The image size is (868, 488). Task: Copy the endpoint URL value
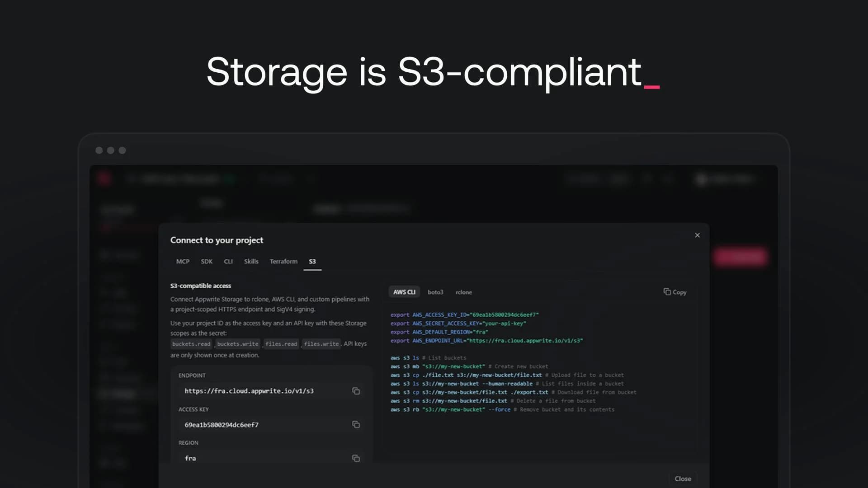point(356,391)
